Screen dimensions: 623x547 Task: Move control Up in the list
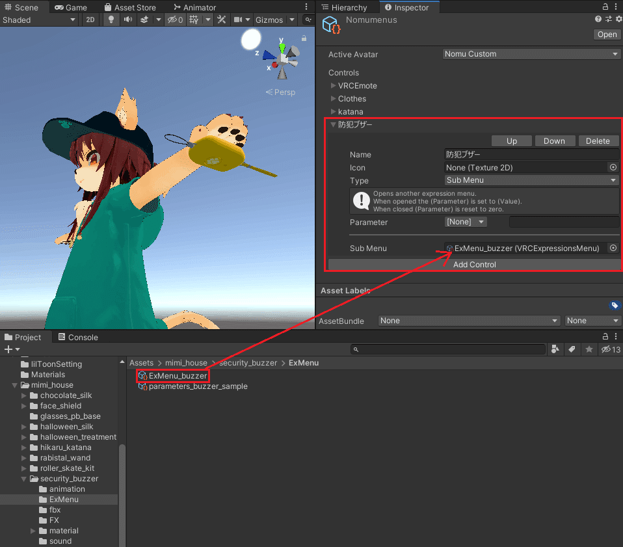512,141
